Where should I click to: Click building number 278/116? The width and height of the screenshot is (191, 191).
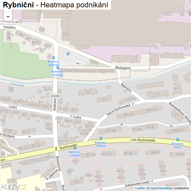pyautogui.click(x=35, y=146)
